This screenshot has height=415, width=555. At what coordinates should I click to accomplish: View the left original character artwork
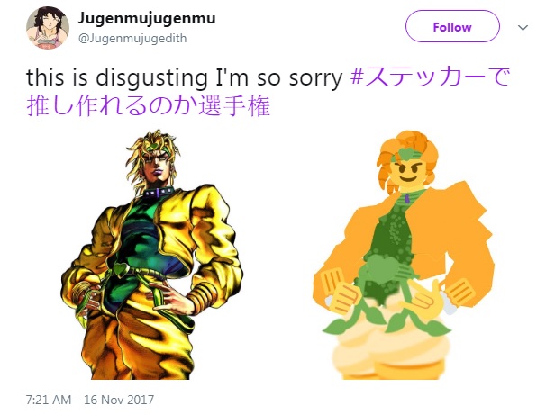tap(152, 254)
